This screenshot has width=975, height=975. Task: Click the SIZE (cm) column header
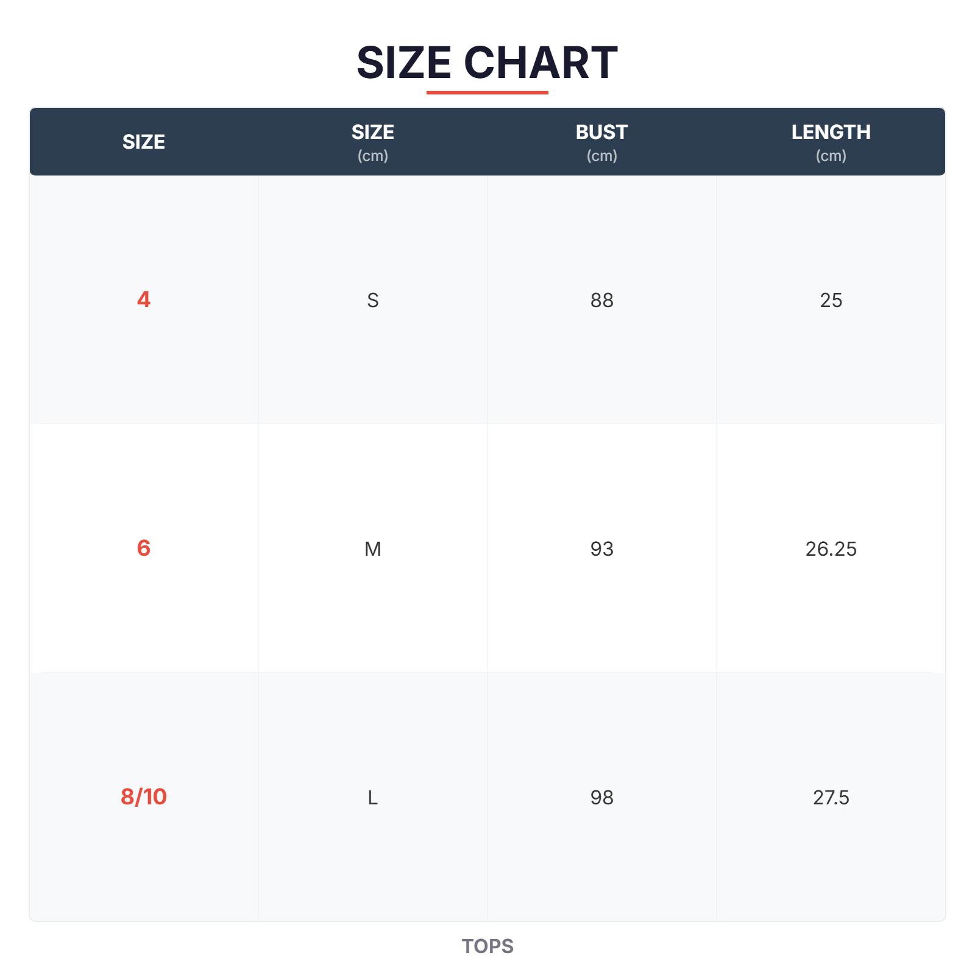[x=372, y=142]
